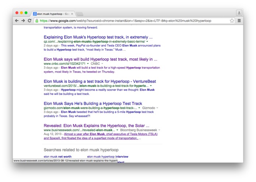The image size is (256, 182).
Task: Reload the page with refresh icon
Action: 29,21
